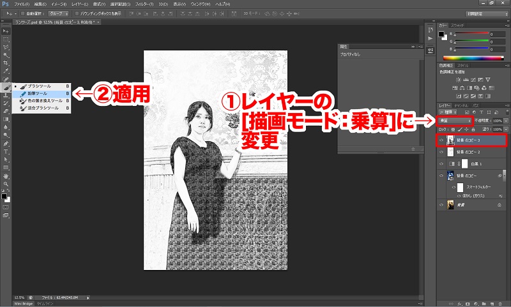Image resolution: width=511 pixels, height=307 pixels.
Task: Select the Crop tool
Action: 6,63
